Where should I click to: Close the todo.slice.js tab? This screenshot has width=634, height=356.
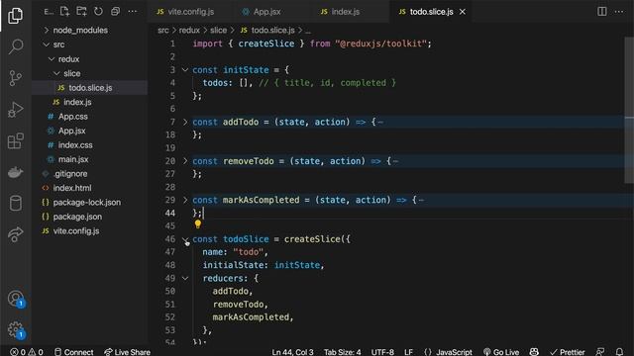tap(463, 12)
